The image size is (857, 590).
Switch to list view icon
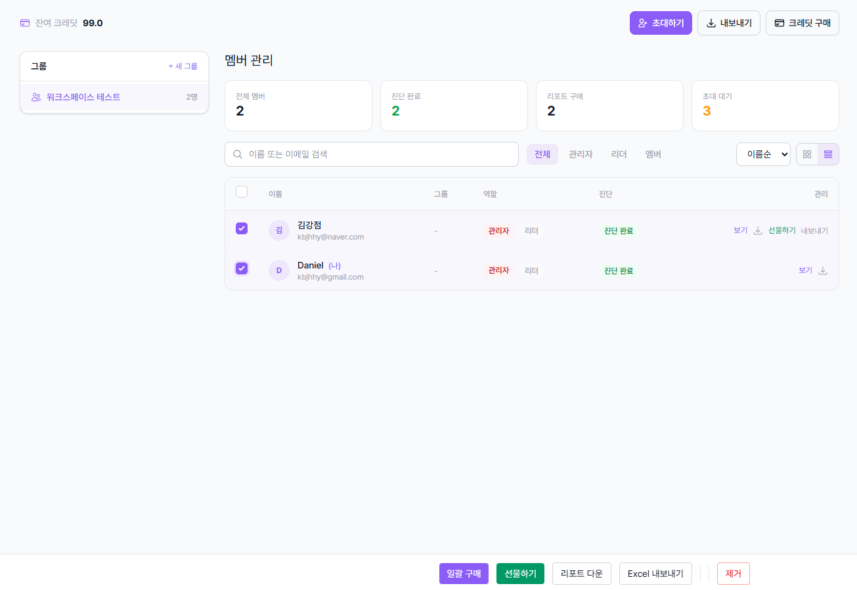click(x=828, y=154)
